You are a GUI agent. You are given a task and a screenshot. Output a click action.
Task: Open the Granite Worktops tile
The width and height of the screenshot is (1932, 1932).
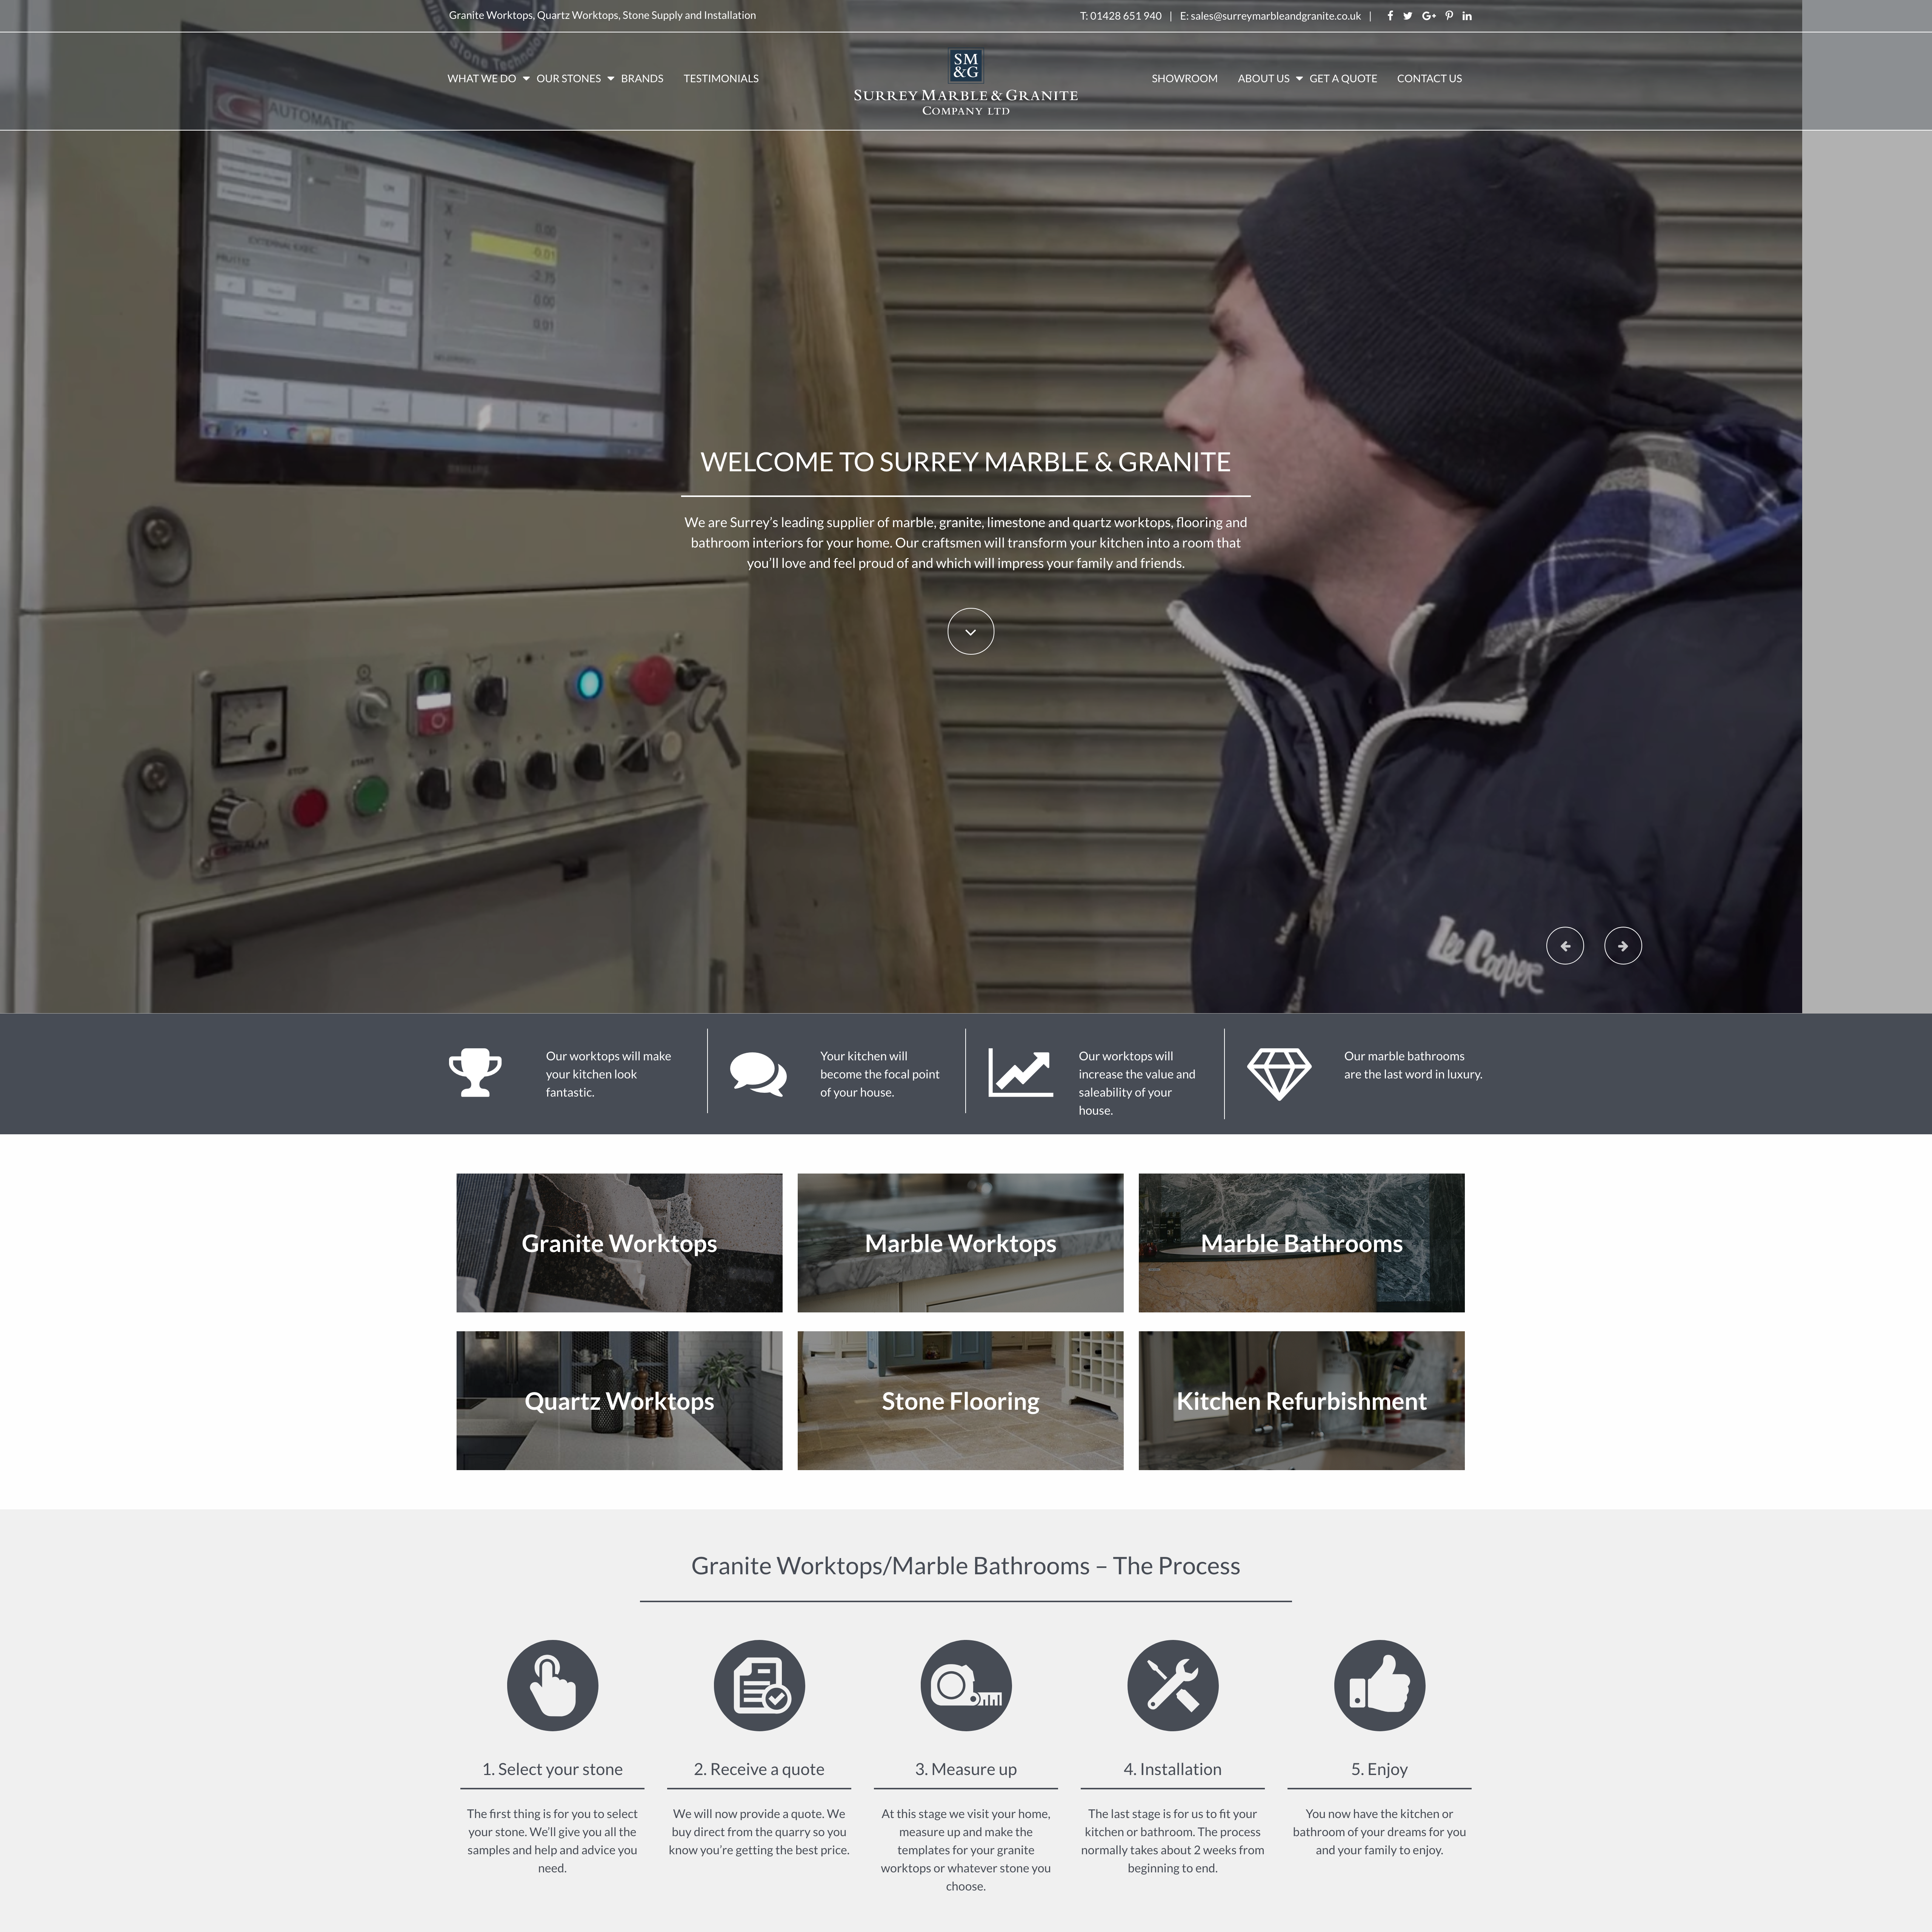[x=619, y=1243]
